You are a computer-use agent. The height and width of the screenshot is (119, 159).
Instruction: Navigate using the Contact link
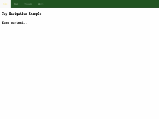[28, 4]
